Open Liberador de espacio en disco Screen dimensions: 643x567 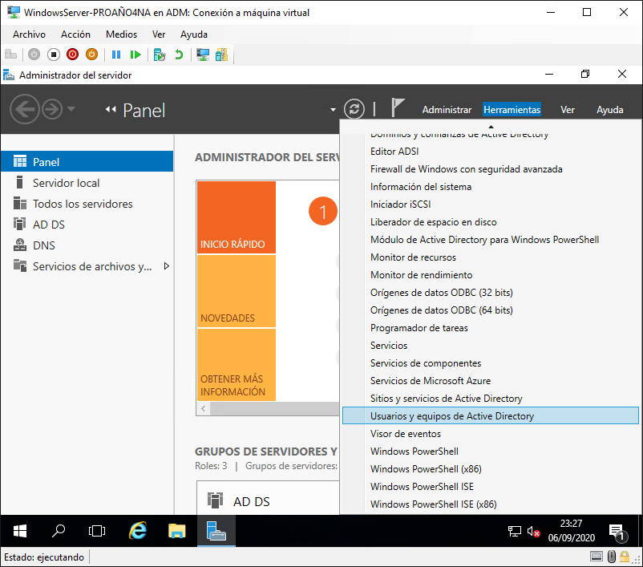pos(491,222)
